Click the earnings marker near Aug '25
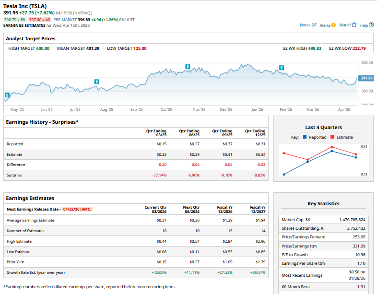The image size is (377, 294). tap(97, 82)
